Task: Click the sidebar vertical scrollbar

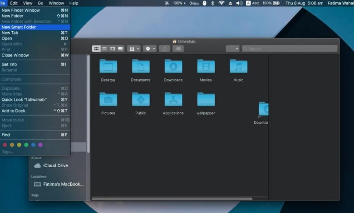Action: (88, 104)
